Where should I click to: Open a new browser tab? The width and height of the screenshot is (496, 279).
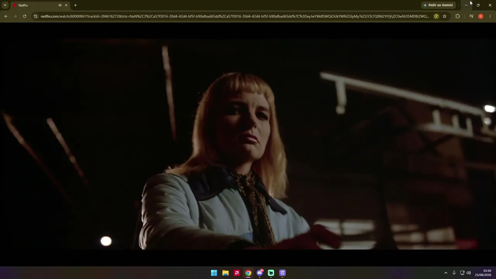pos(75,5)
